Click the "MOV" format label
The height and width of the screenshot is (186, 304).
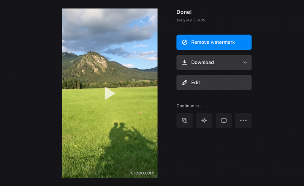click(201, 20)
